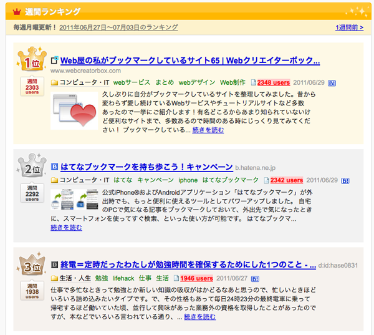The width and height of the screenshot is (374, 335).
Task: Select the Web制作 tag
Action: 233,82
